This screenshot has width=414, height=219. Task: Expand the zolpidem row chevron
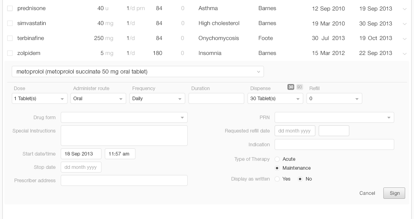click(x=404, y=54)
